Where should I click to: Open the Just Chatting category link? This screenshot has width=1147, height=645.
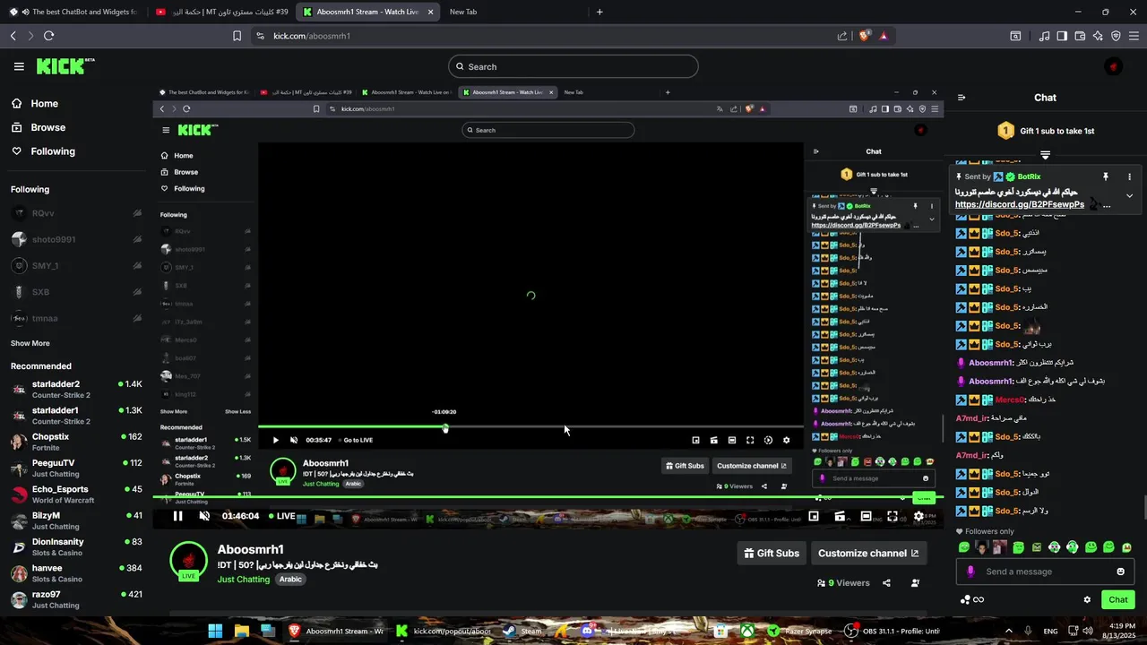click(244, 580)
